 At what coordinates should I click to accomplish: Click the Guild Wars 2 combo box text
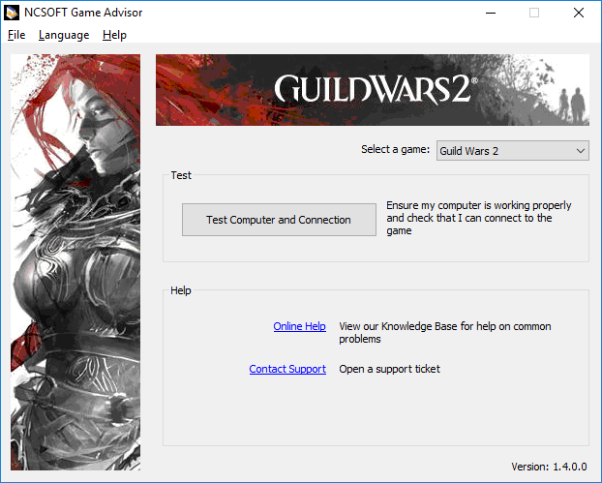point(468,151)
